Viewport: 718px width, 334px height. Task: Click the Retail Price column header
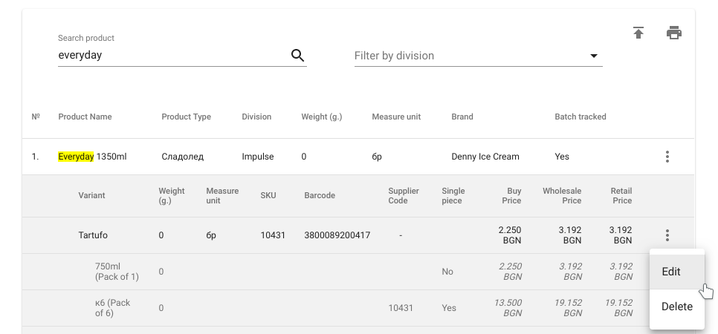[x=621, y=195]
